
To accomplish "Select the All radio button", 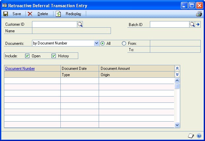I will click(102, 43).
